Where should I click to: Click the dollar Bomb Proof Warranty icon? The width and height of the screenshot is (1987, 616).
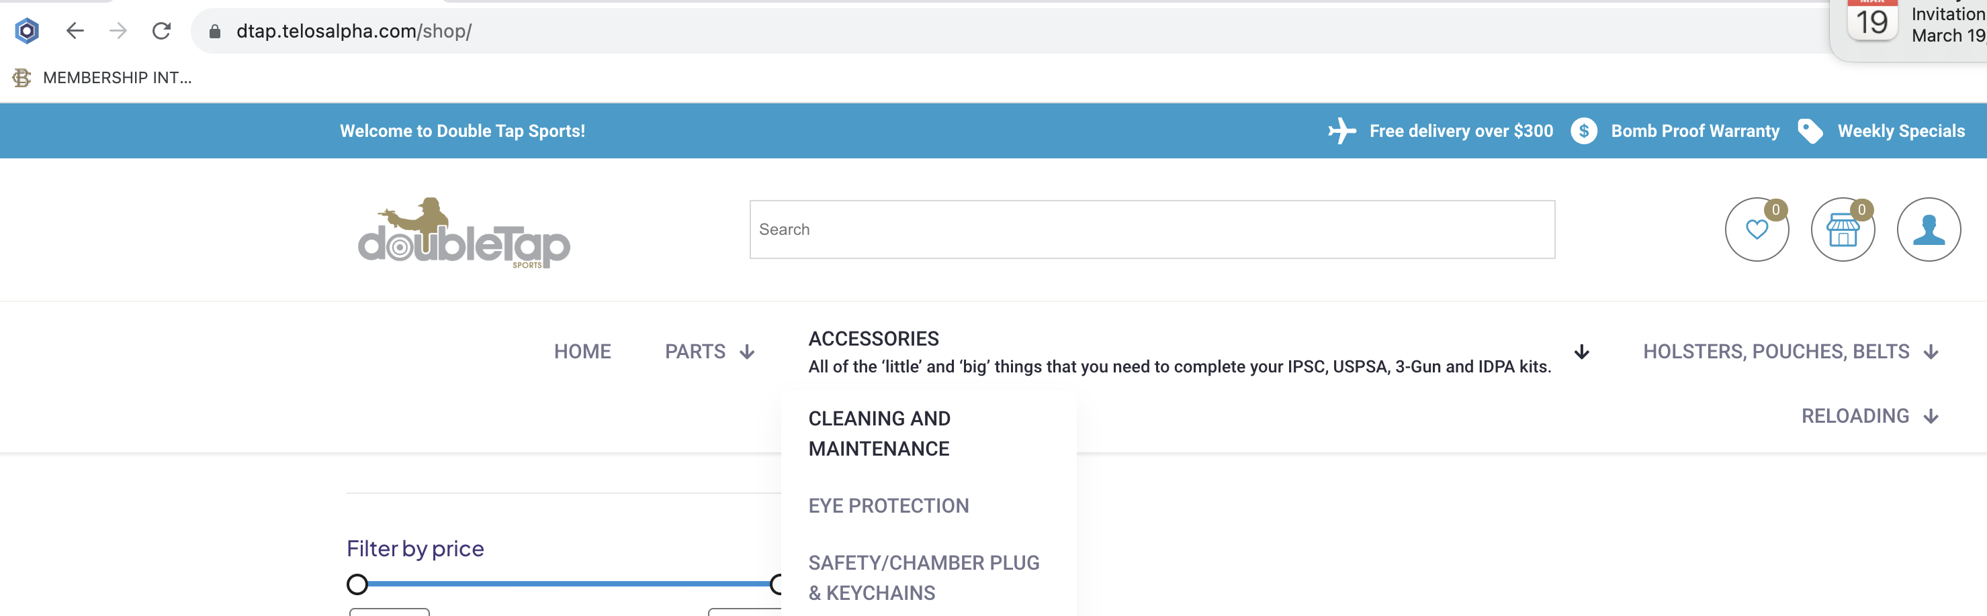(x=1583, y=131)
